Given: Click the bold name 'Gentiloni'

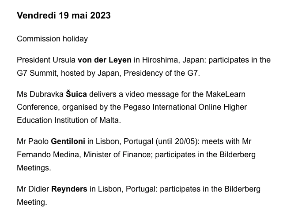Looking at the screenshot, I should click(x=68, y=141).
